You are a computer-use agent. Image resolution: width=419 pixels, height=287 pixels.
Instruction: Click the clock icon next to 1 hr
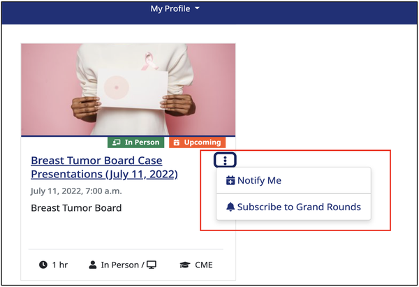[43, 265]
